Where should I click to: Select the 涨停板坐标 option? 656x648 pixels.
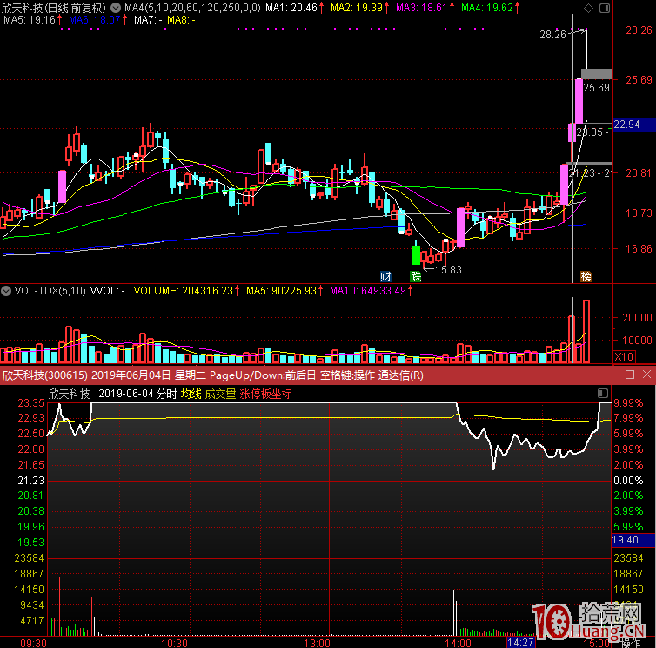(x=265, y=394)
